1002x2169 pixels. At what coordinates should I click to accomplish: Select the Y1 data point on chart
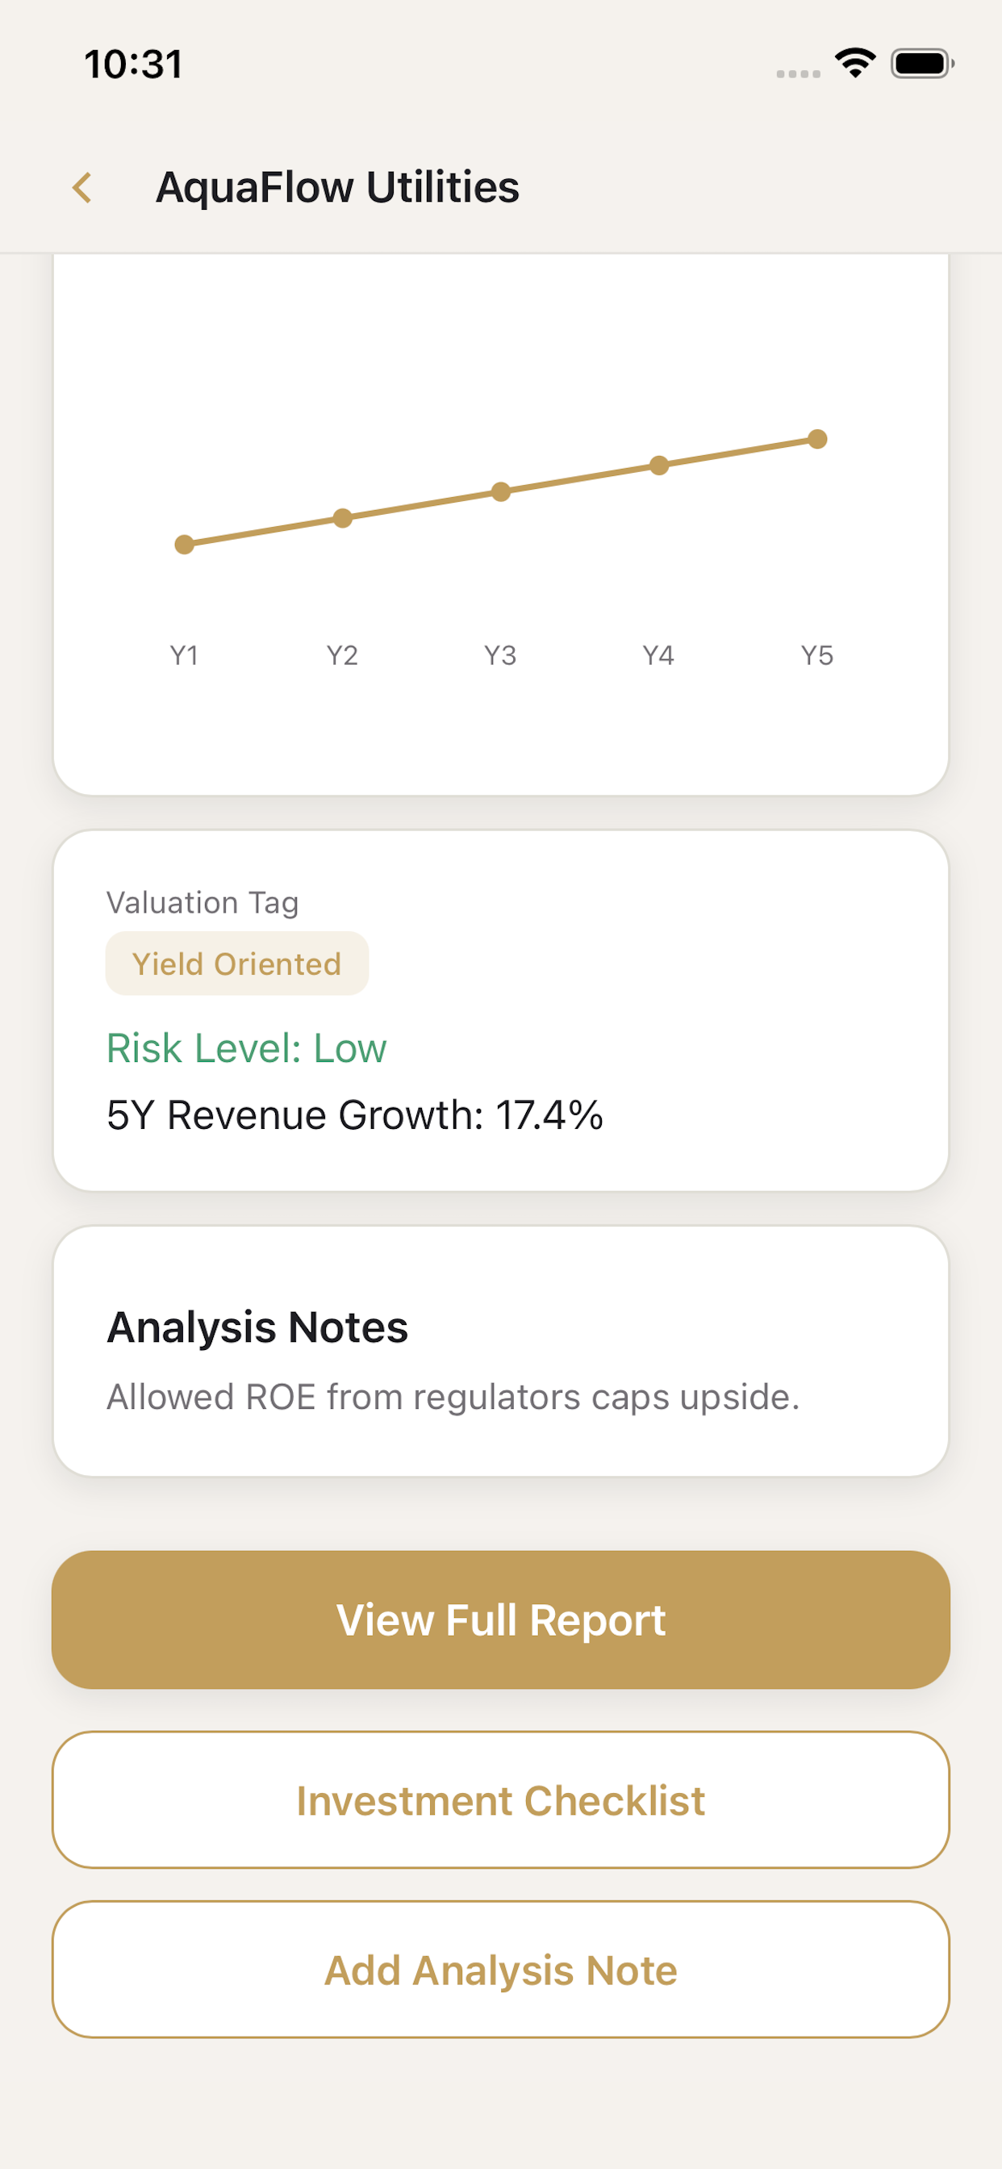coord(185,545)
